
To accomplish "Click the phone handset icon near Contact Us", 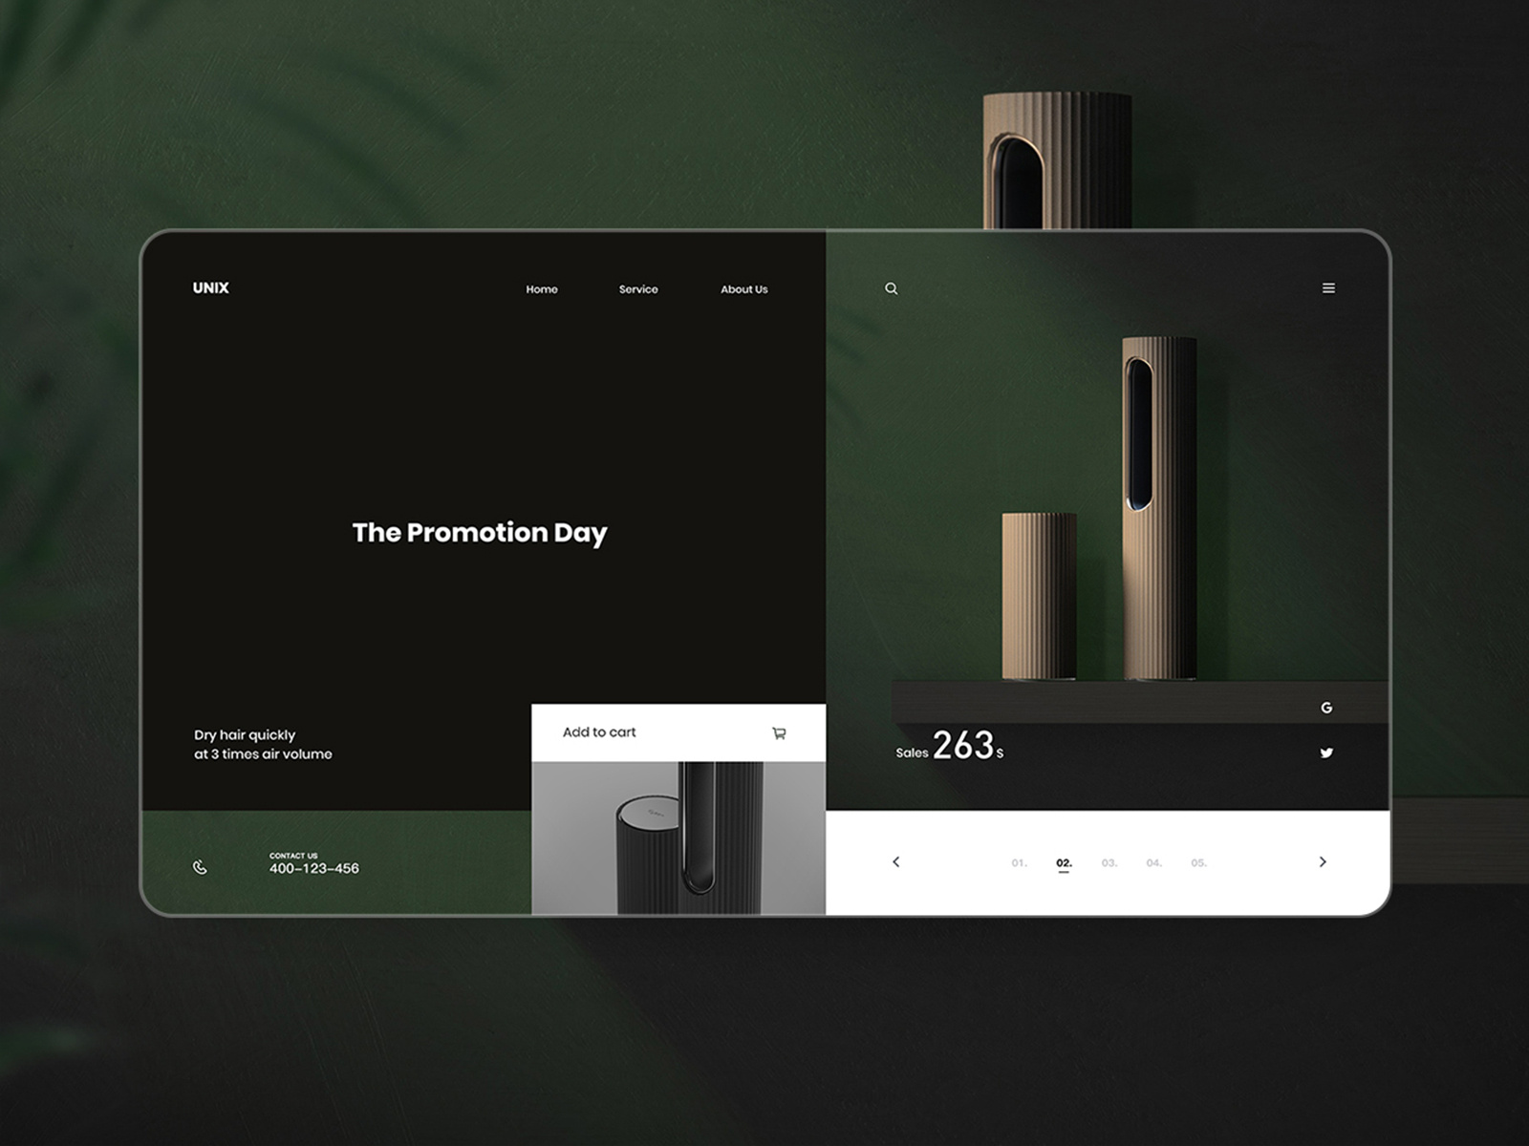I will 200,867.
